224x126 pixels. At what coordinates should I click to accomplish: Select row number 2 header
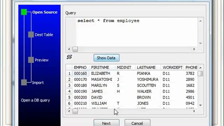[x=69, y=79]
